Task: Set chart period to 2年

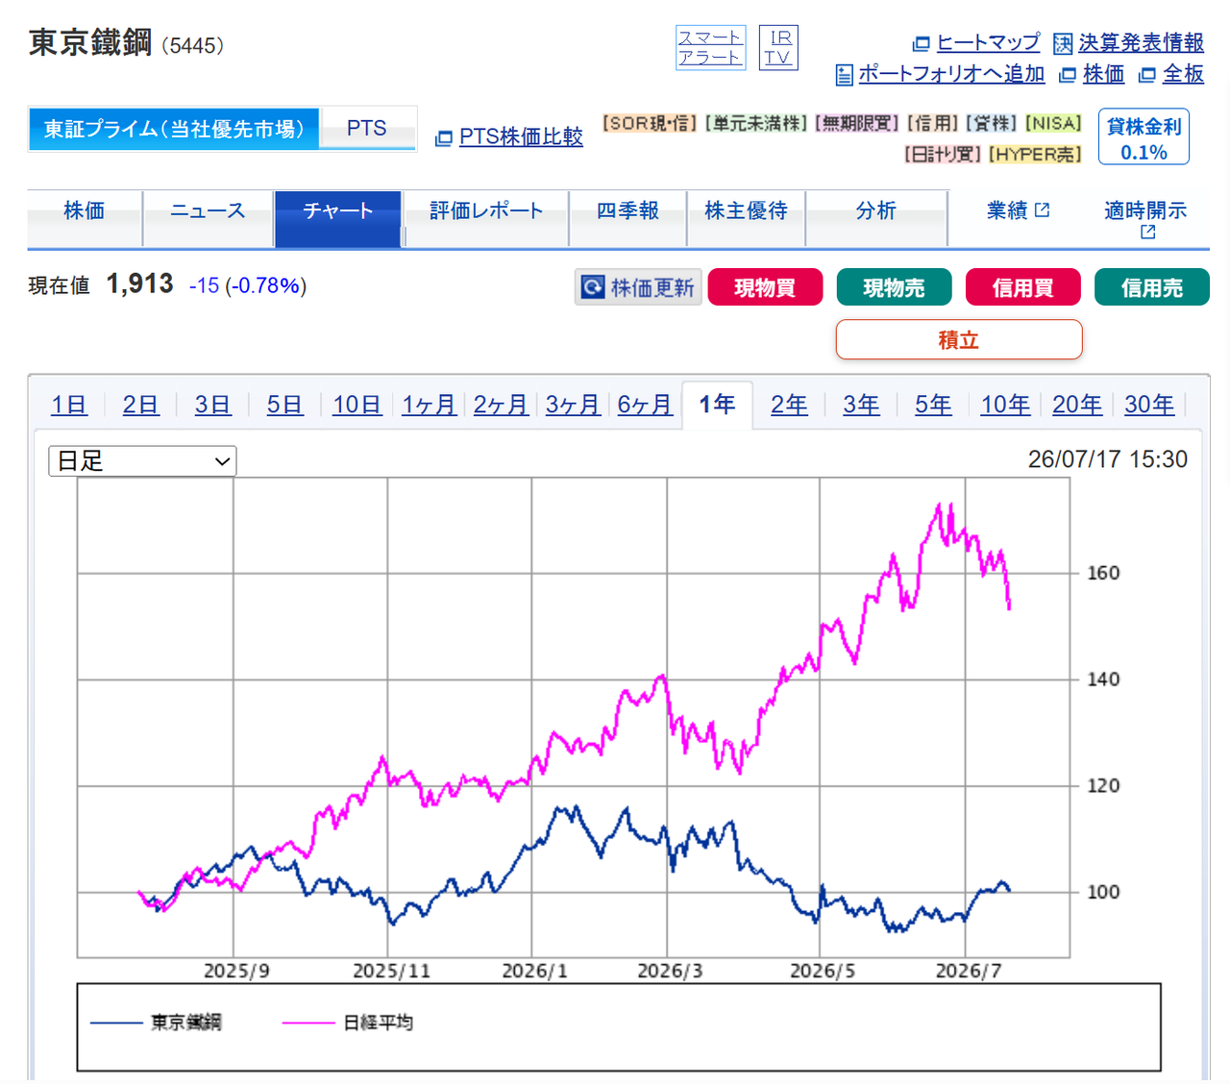Action: click(x=790, y=405)
